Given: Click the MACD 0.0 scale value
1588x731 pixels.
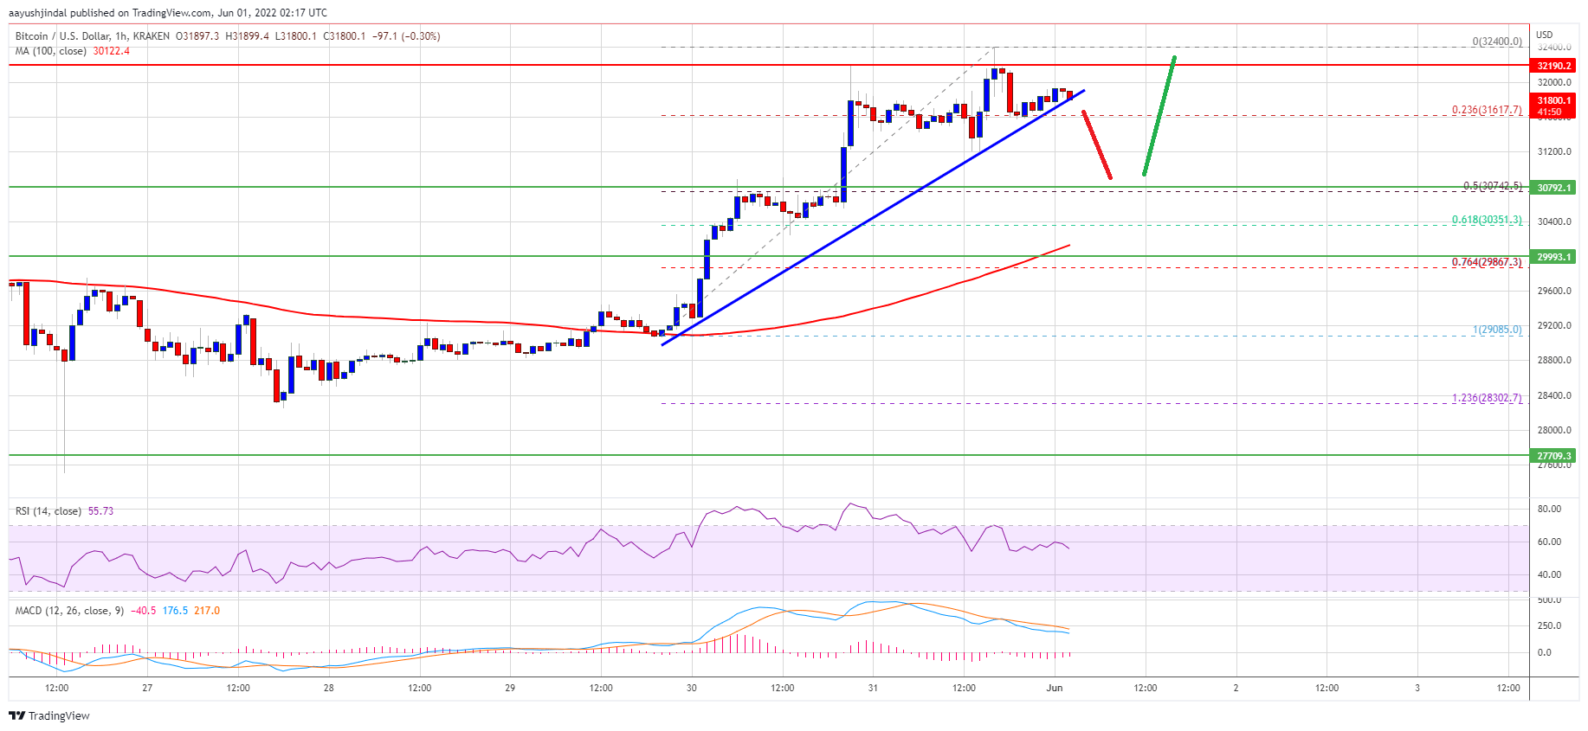Looking at the screenshot, I should click(1544, 653).
